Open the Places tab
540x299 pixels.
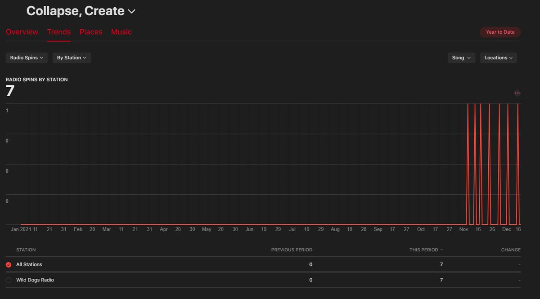pos(91,32)
